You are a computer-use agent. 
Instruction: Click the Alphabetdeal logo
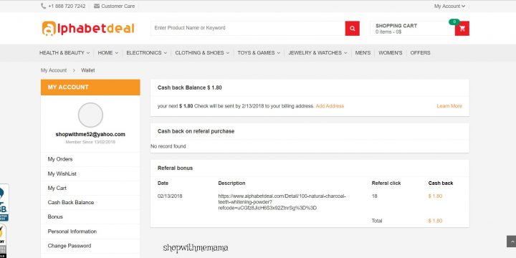(x=88, y=28)
